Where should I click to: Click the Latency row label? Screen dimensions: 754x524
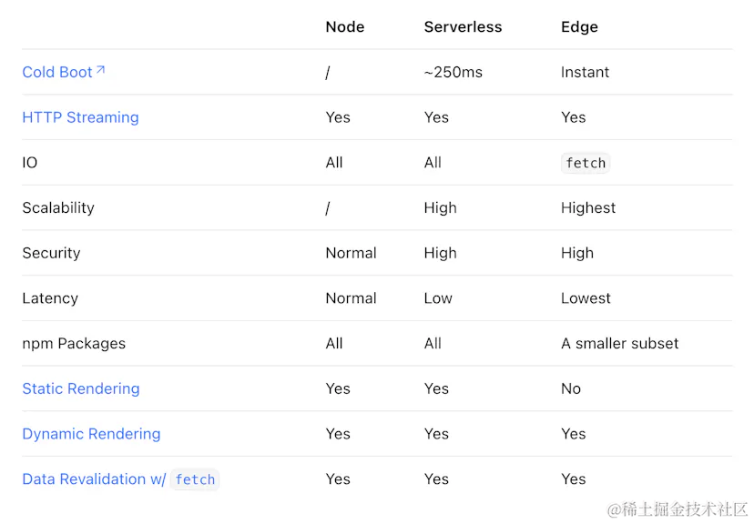pyautogui.click(x=50, y=298)
